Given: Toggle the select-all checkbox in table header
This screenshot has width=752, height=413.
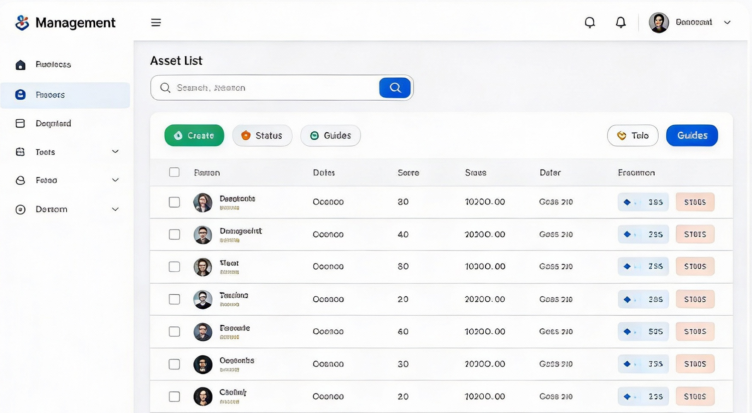Looking at the screenshot, I should (x=174, y=172).
